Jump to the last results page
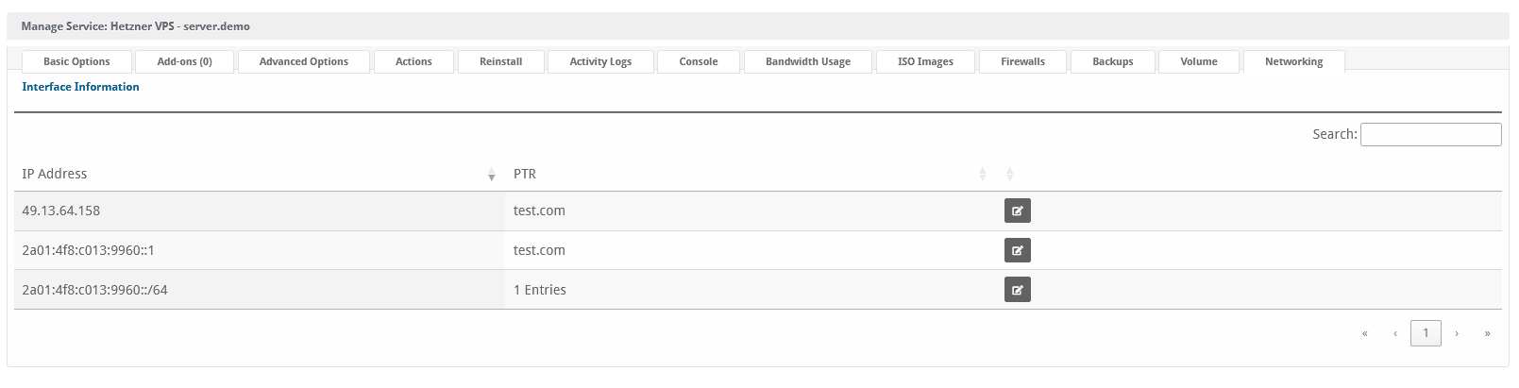Image resolution: width=1519 pixels, height=388 pixels. (x=1487, y=333)
